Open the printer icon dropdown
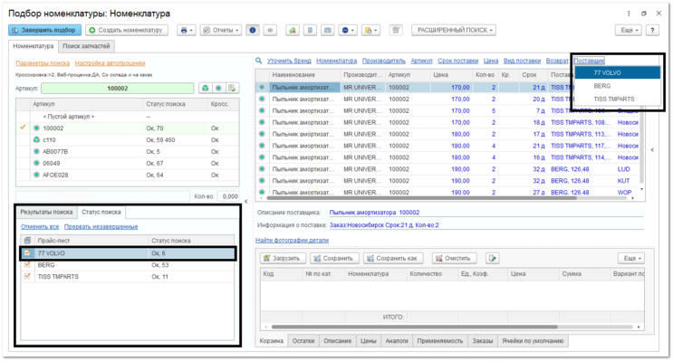 point(187,30)
